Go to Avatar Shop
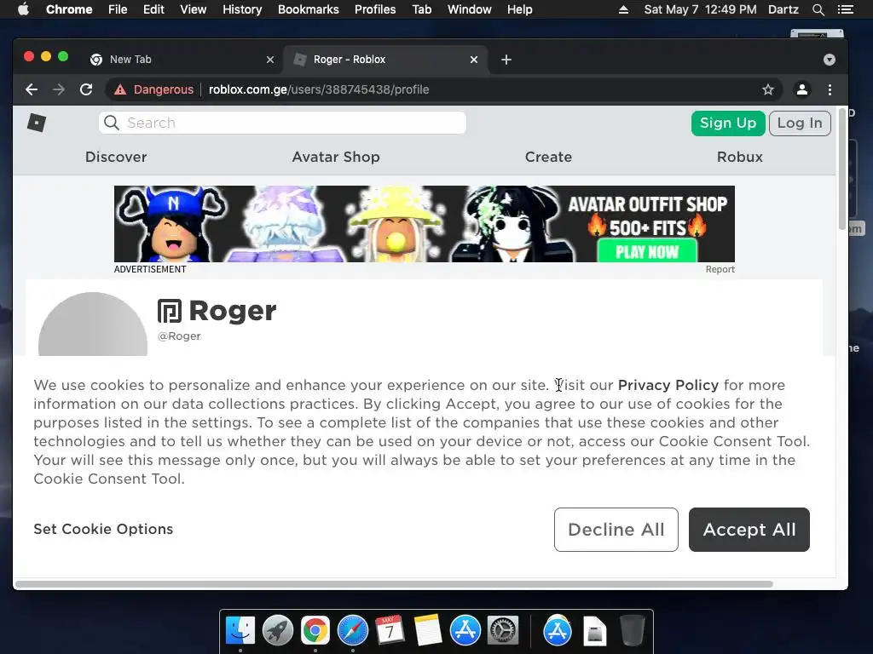 coord(336,157)
